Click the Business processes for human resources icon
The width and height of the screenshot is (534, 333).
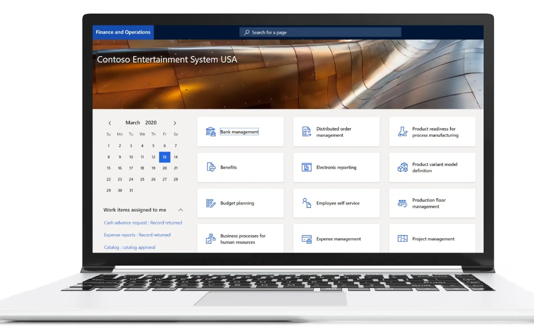pos(211,239)
